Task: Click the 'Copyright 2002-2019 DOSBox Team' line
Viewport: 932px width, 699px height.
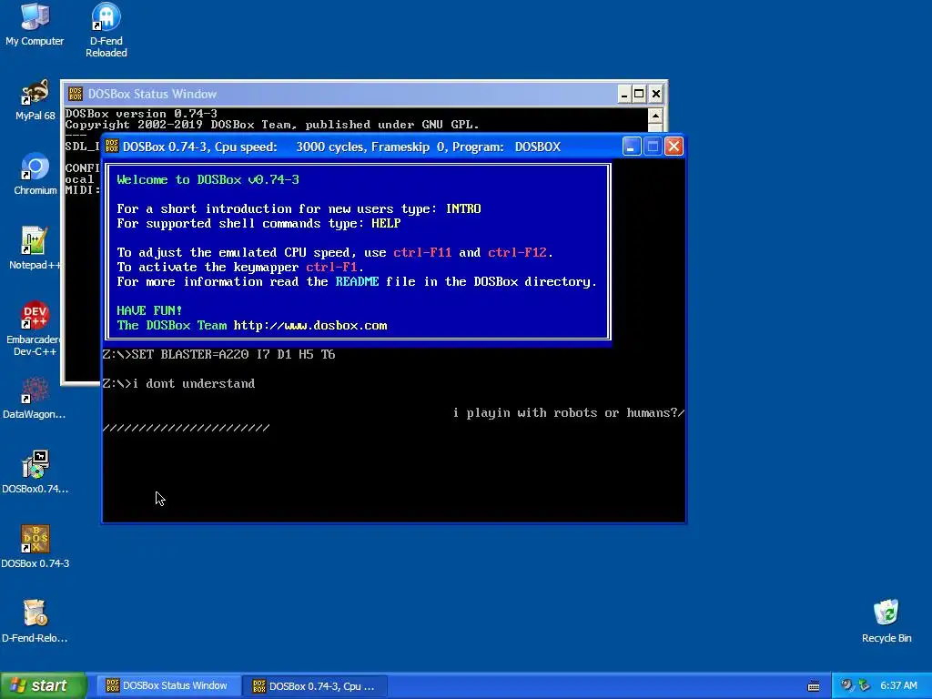Action: coord(272,124)
